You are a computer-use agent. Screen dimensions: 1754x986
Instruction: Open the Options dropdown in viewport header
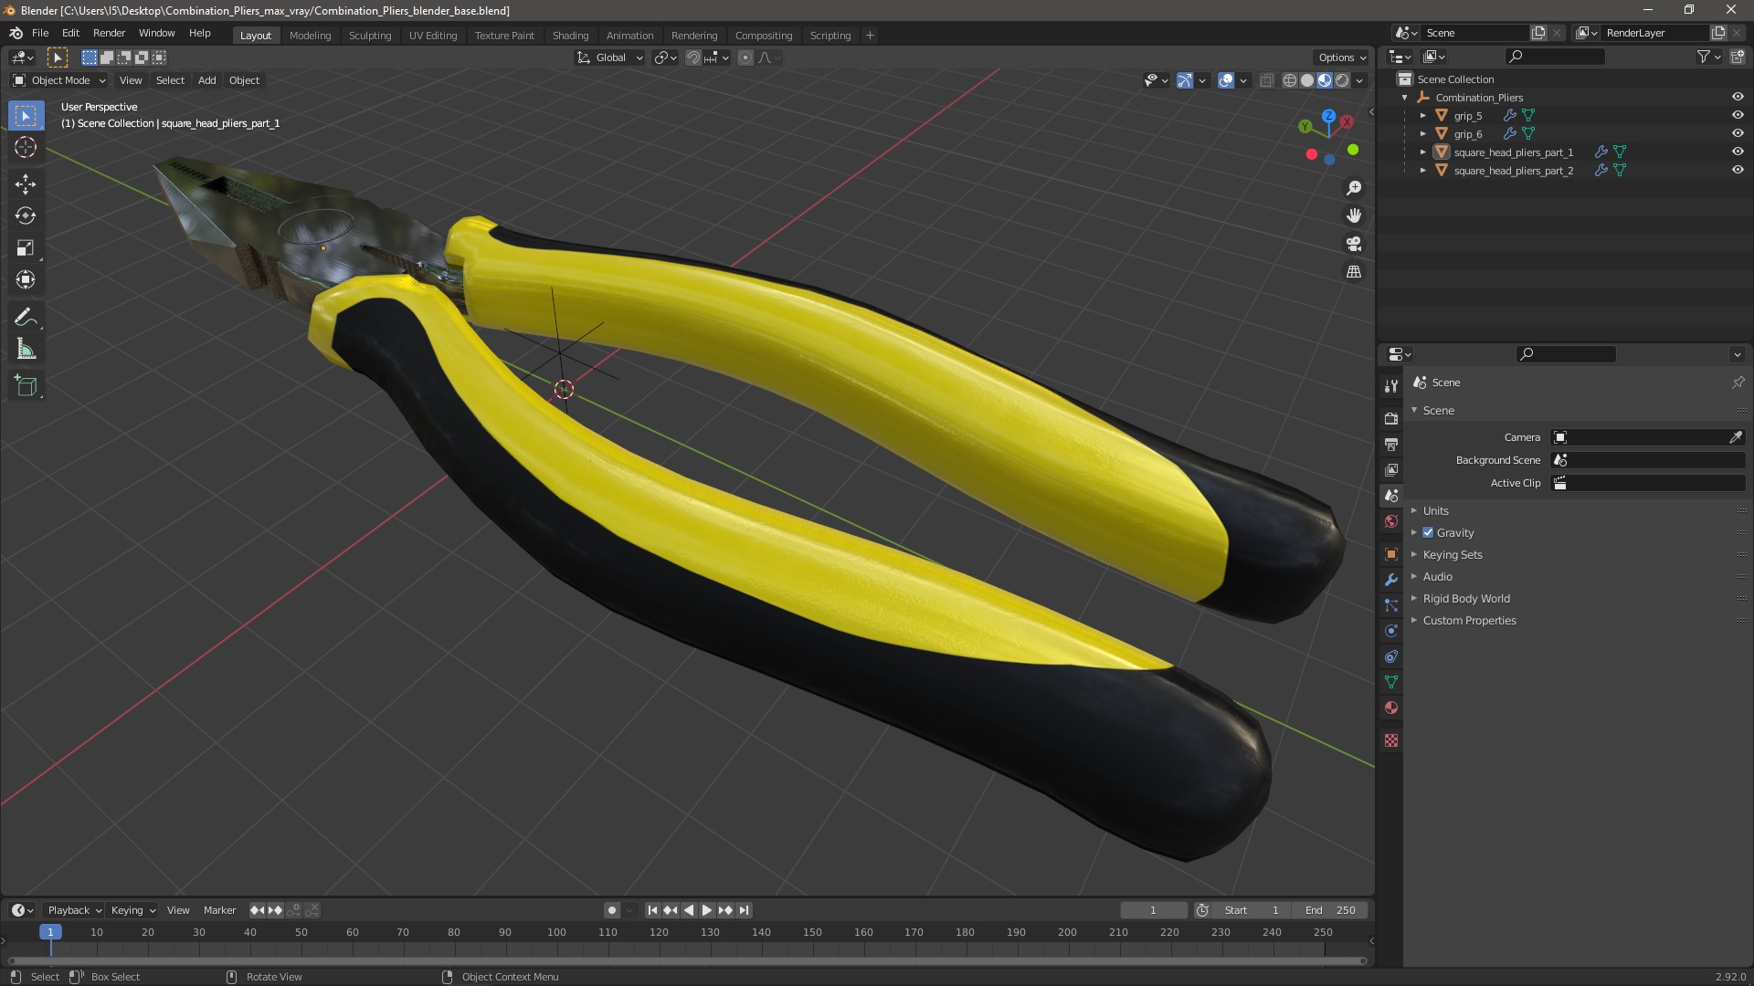click(x=1341, y=58)
